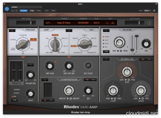The image size is (161, 118).
Task: Click the VA logo in the display
Action: 48,23
